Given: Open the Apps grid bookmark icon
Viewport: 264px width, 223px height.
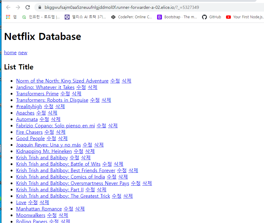Looking at the screenshot, I should coord(8,17).
